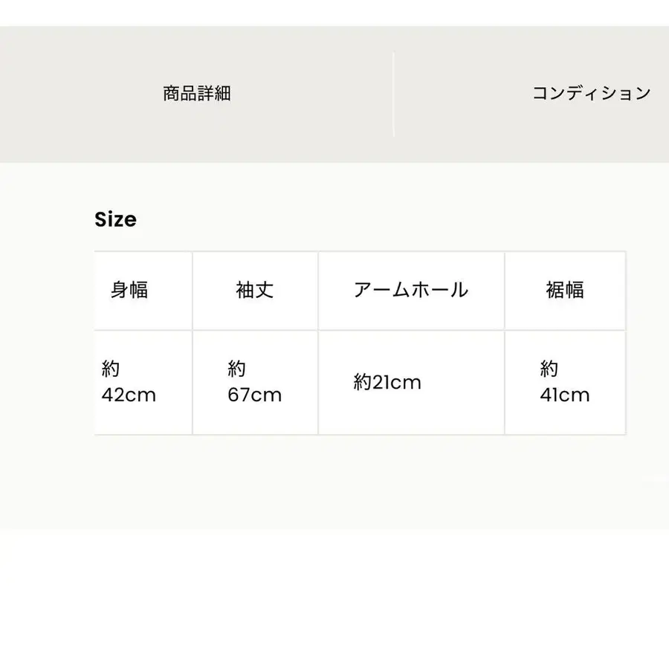The width and height of the screenshot is (669, 669).
Task: Click the 42cm value text
Action: point(129,395)
